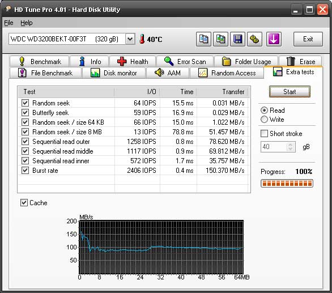
Task: Enable the Short stroke checkbox
Action: coord(264,134)
